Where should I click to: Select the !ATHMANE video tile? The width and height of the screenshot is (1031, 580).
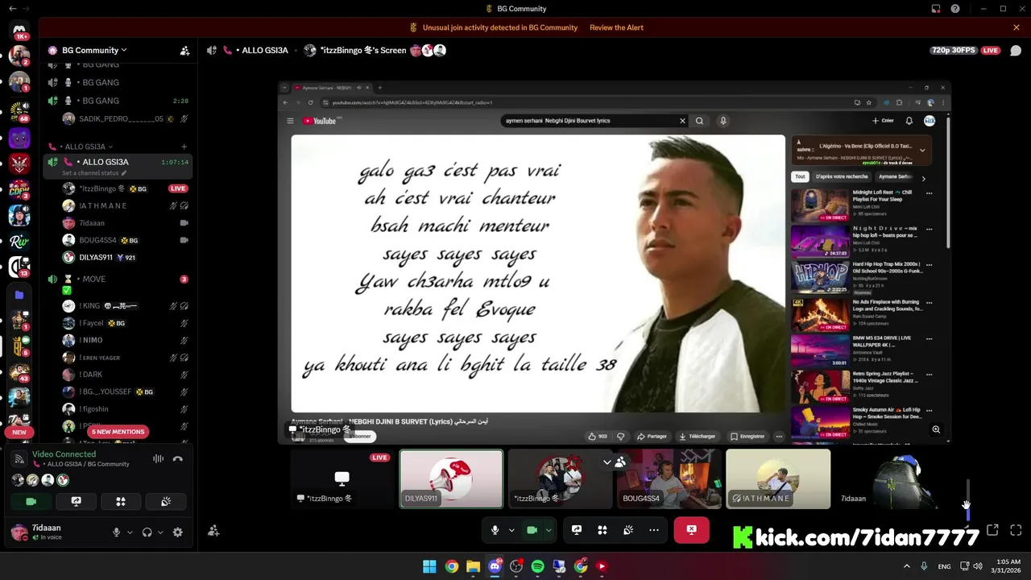pyautogui.click(x=778, y=478)
